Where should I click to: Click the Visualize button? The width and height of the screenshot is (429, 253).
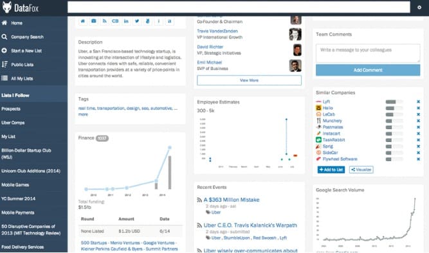(x=361, y=170)
